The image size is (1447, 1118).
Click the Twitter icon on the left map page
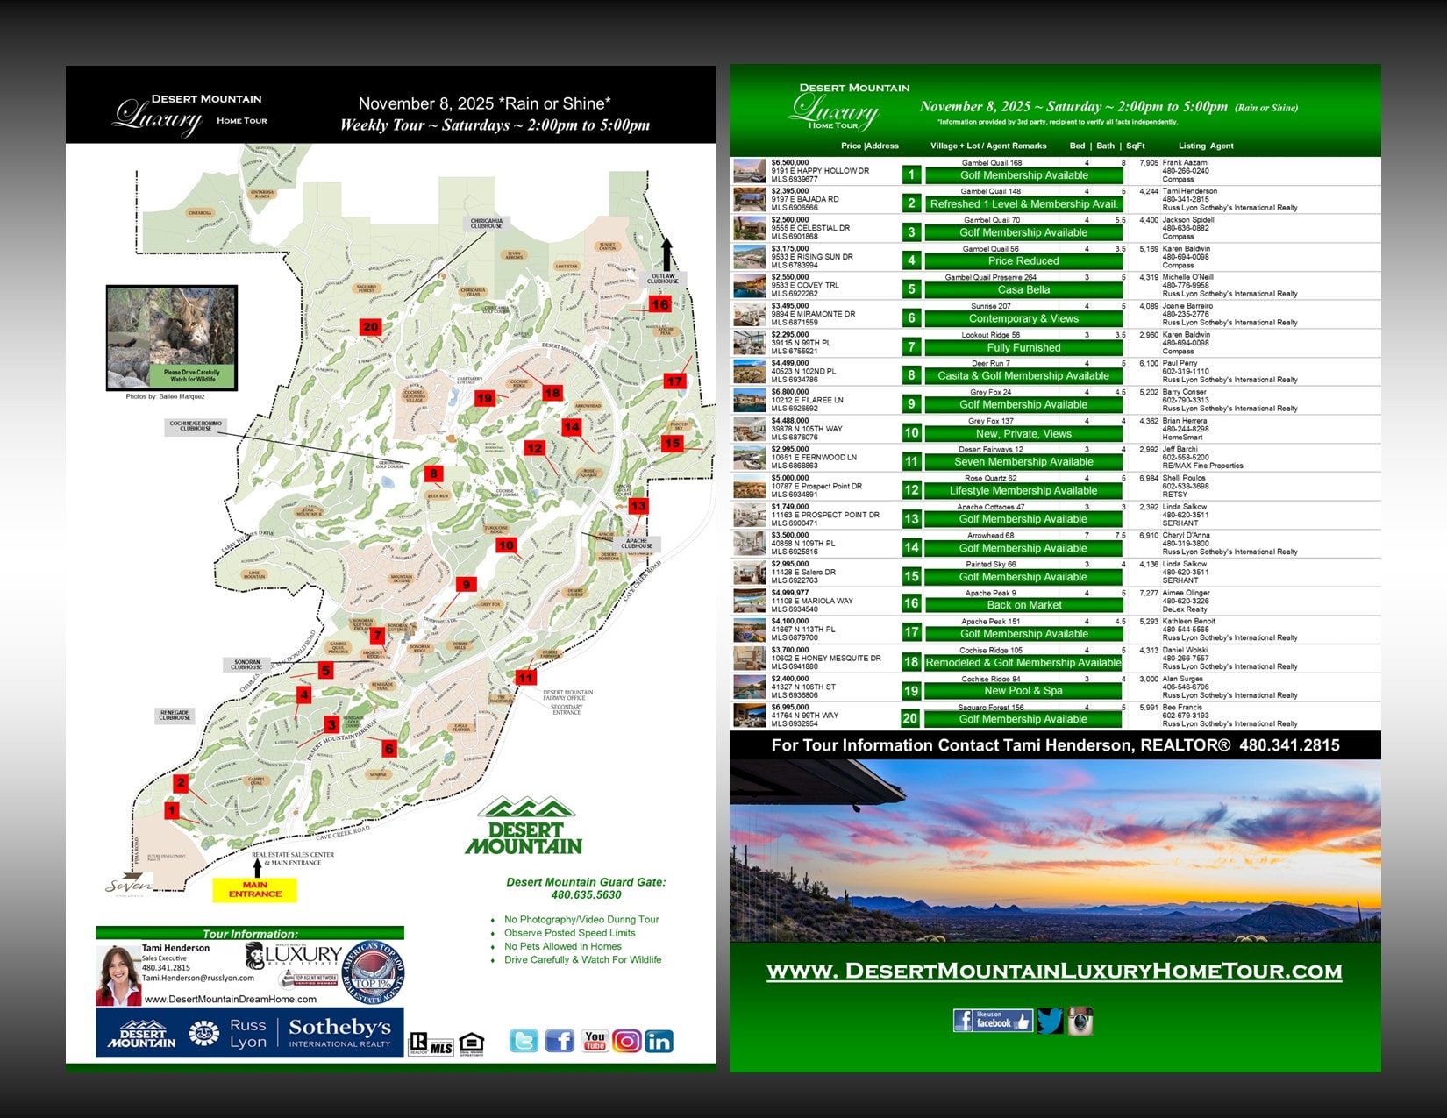click(524, 1041)
